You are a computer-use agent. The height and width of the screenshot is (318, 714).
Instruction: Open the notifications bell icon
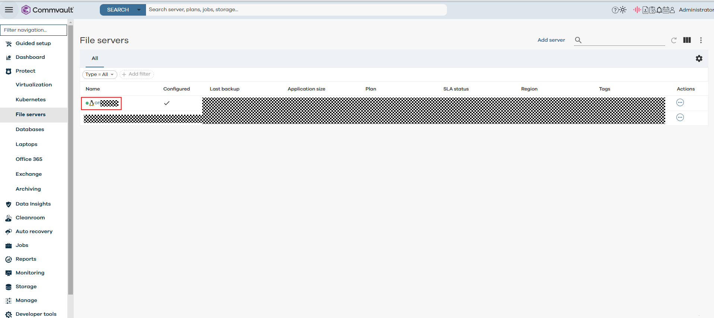[x=659, y=10]
